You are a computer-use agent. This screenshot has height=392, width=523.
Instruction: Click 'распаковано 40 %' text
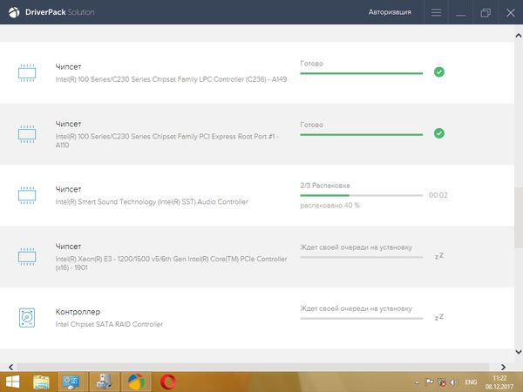coord(329,206)
